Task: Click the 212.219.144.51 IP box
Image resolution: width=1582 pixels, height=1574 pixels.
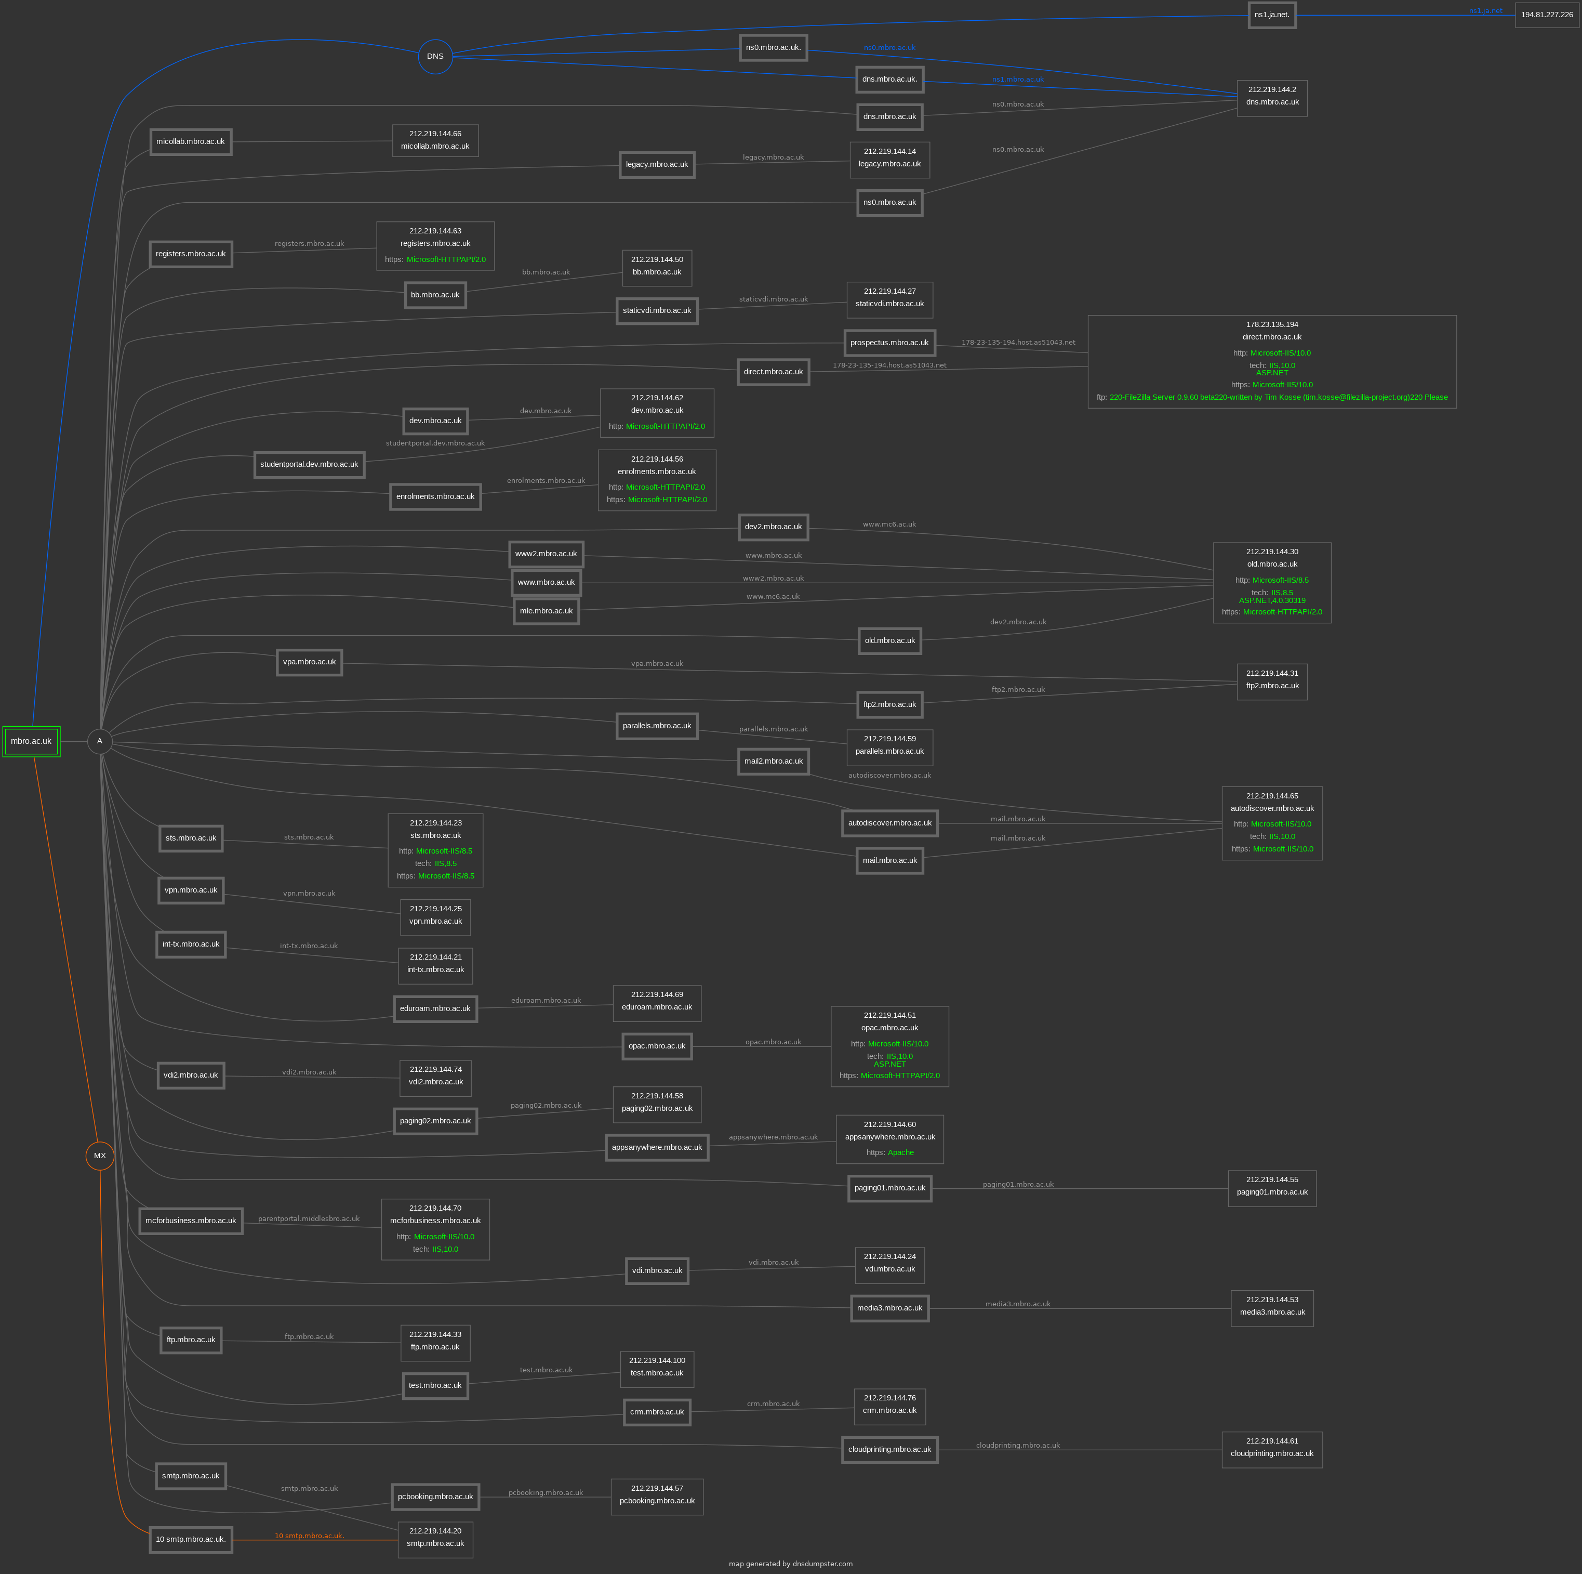Action: 889,1046
